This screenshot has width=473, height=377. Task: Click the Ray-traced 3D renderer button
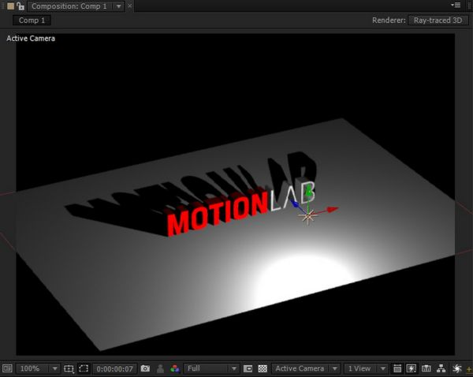[x=438, y=21]
